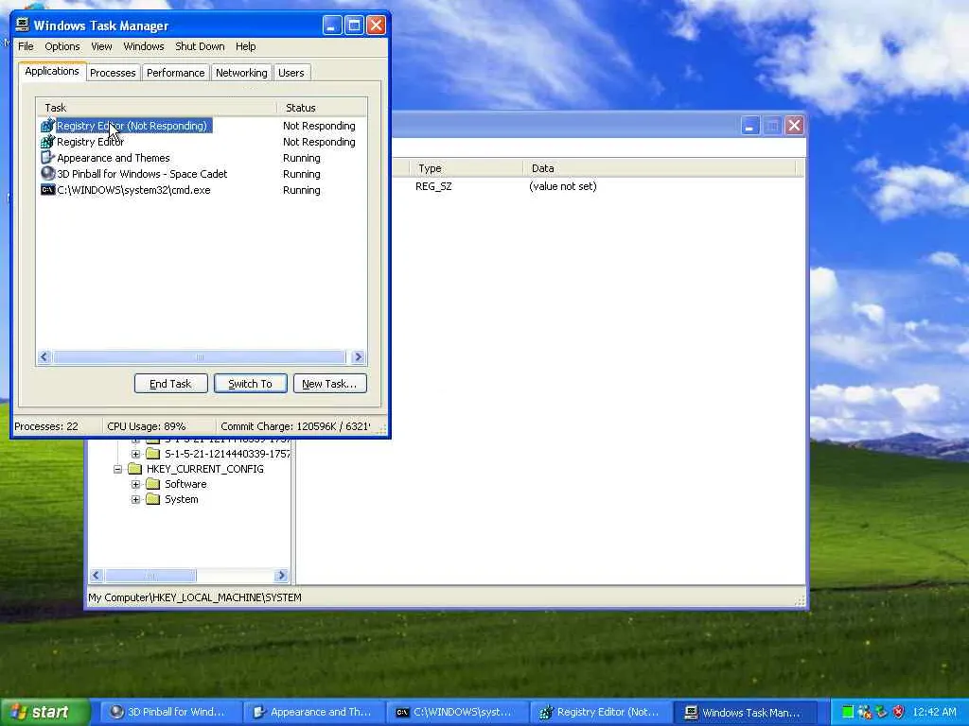
Task: Open the Options menu
Action: [x=62, y=46]
